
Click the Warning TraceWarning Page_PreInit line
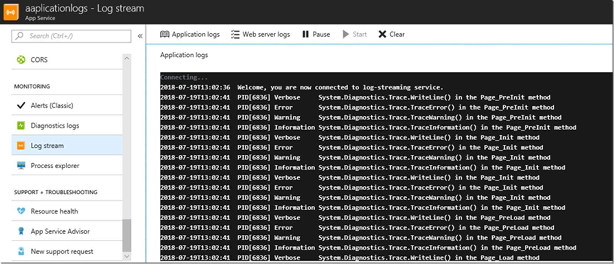click(x=361, y=117)
